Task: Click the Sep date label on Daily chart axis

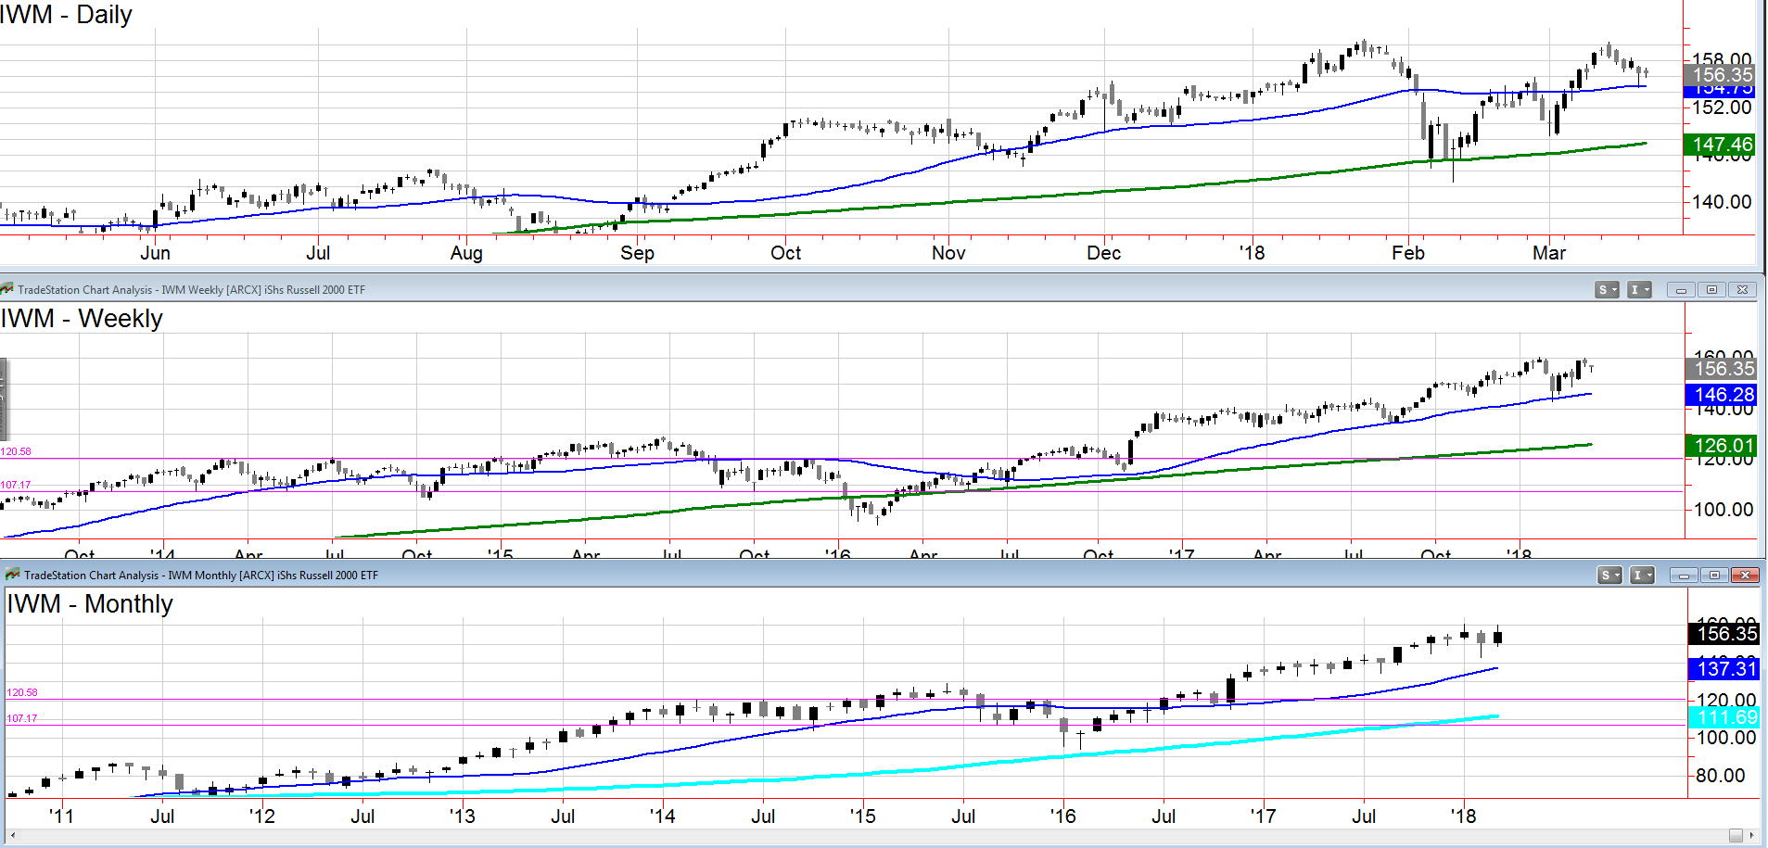Action: pyautogui.click(x=637, y=253)
